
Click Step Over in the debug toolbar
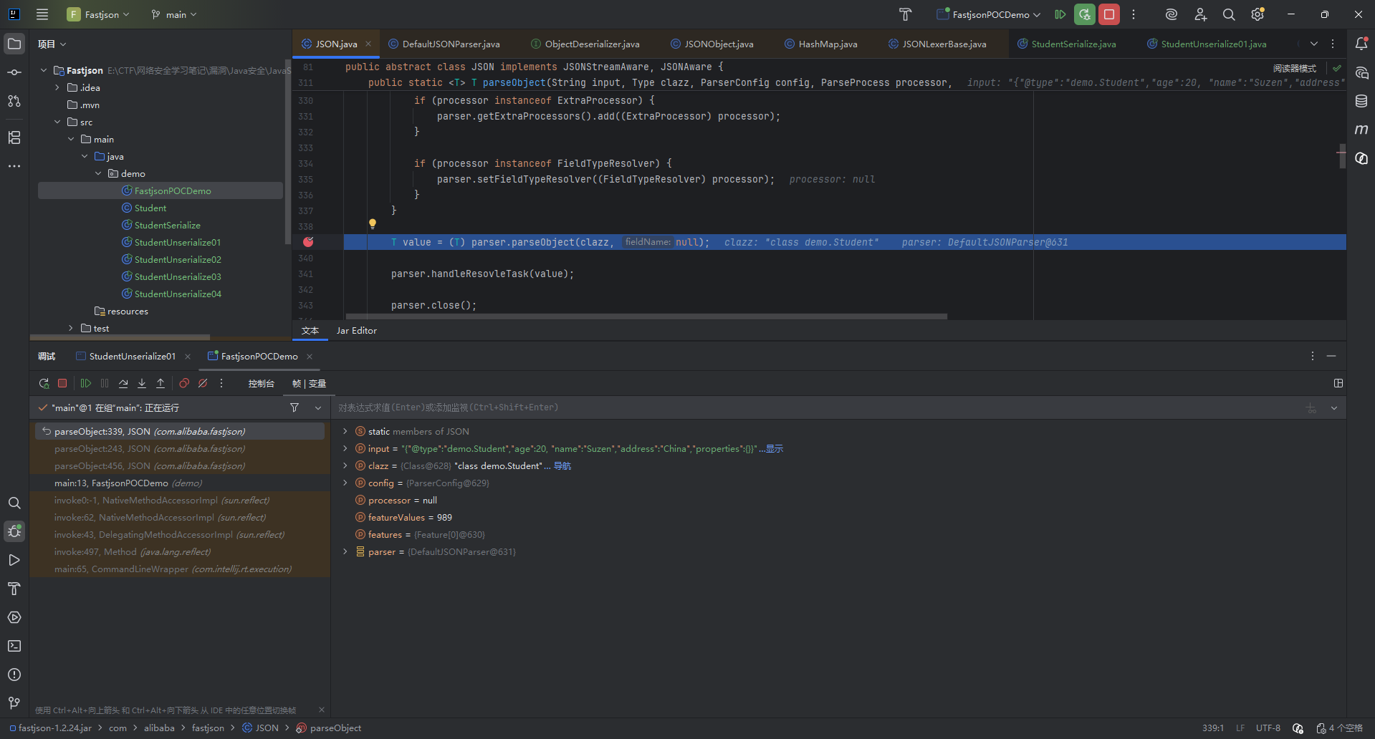(x=123, y=384)
